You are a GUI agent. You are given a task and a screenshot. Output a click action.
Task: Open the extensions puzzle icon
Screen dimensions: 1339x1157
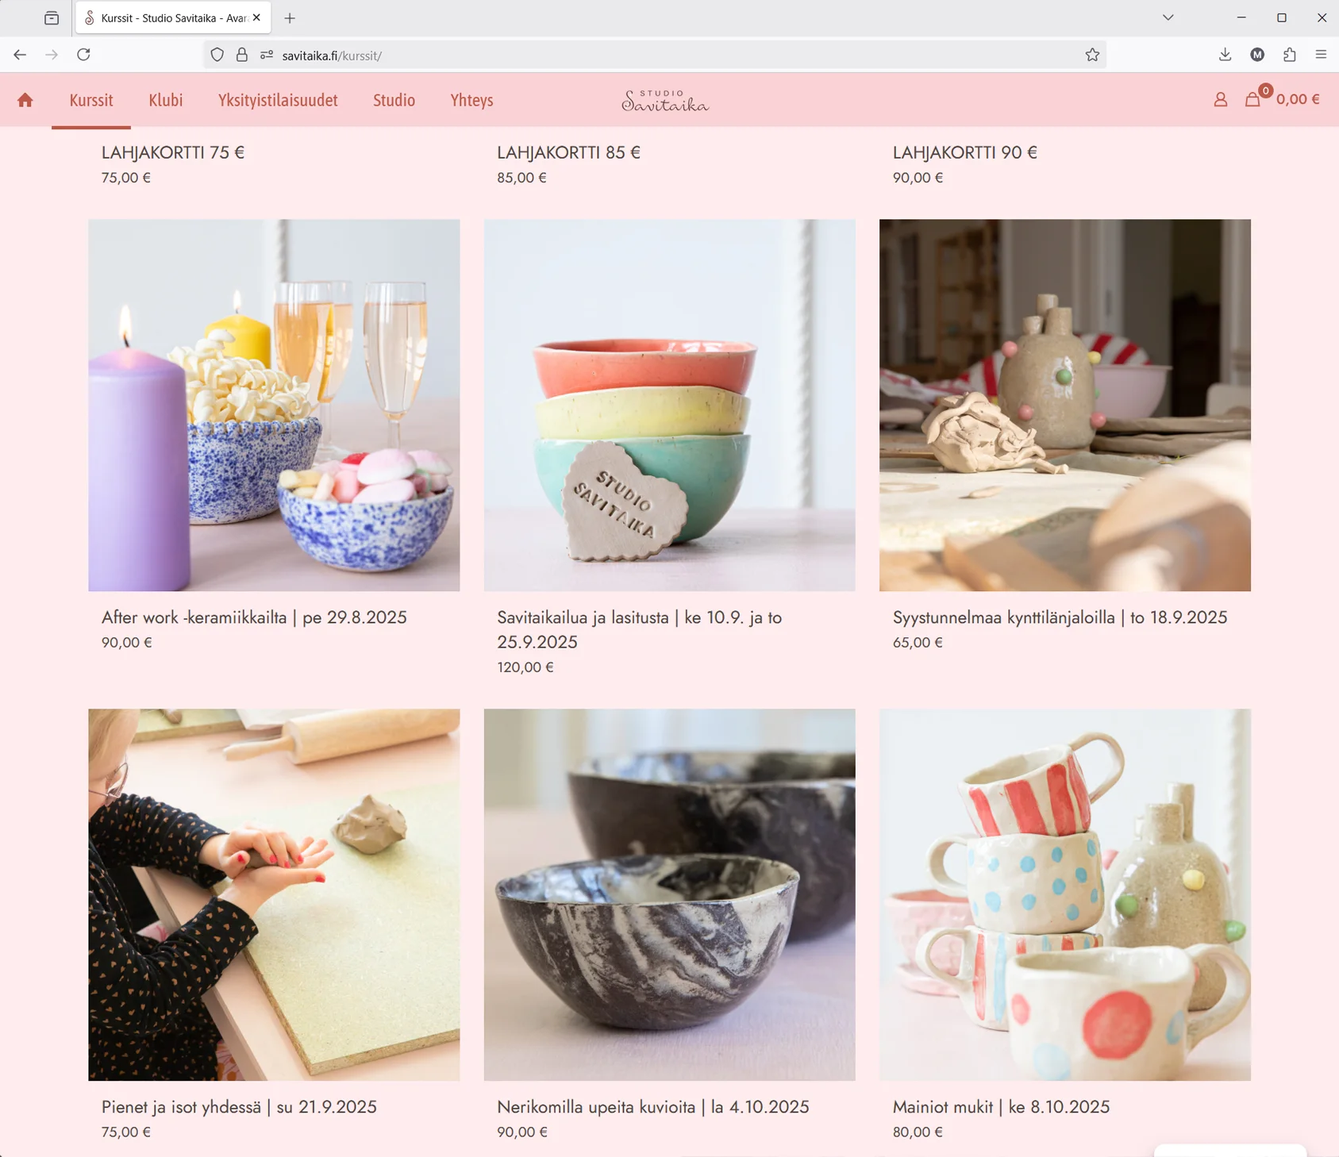pyautogui.click(x=1289, y=55)
